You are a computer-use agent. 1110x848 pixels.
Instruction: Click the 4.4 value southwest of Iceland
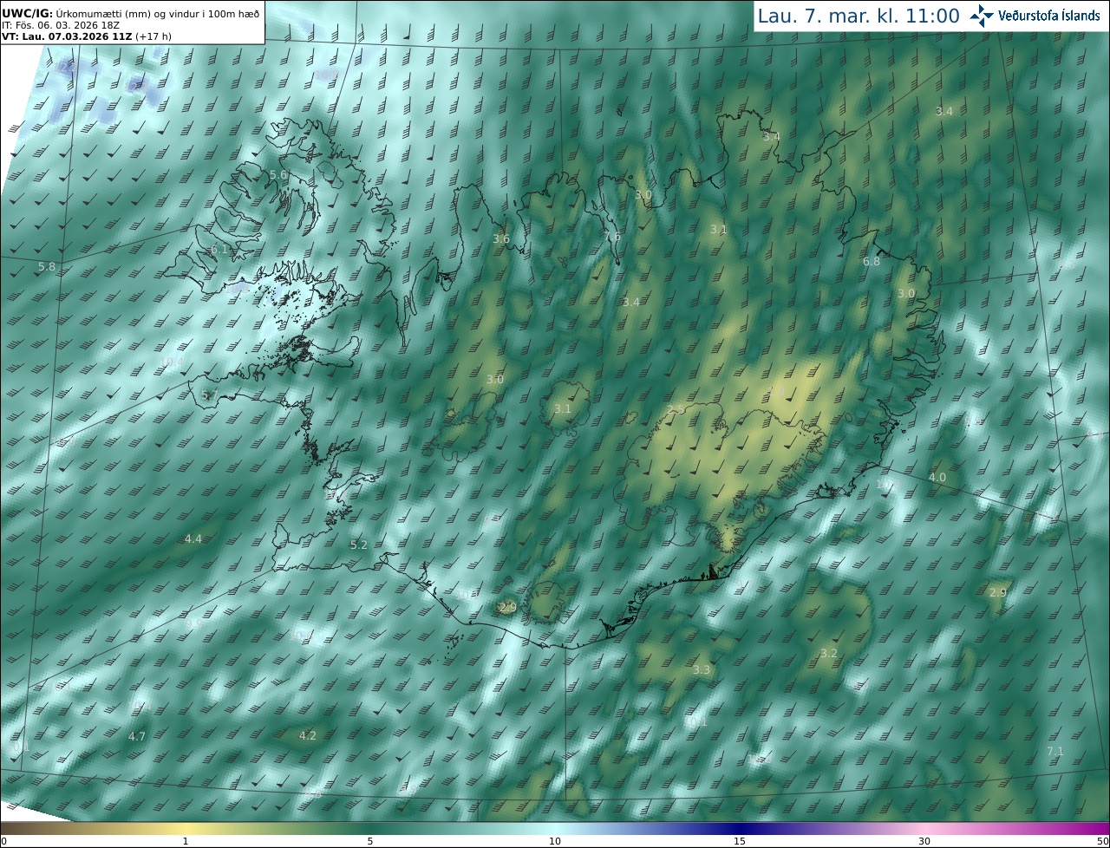click(193, 539)
